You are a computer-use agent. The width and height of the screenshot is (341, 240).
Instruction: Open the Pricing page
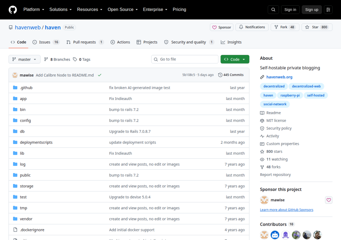[x=179, y=9]
